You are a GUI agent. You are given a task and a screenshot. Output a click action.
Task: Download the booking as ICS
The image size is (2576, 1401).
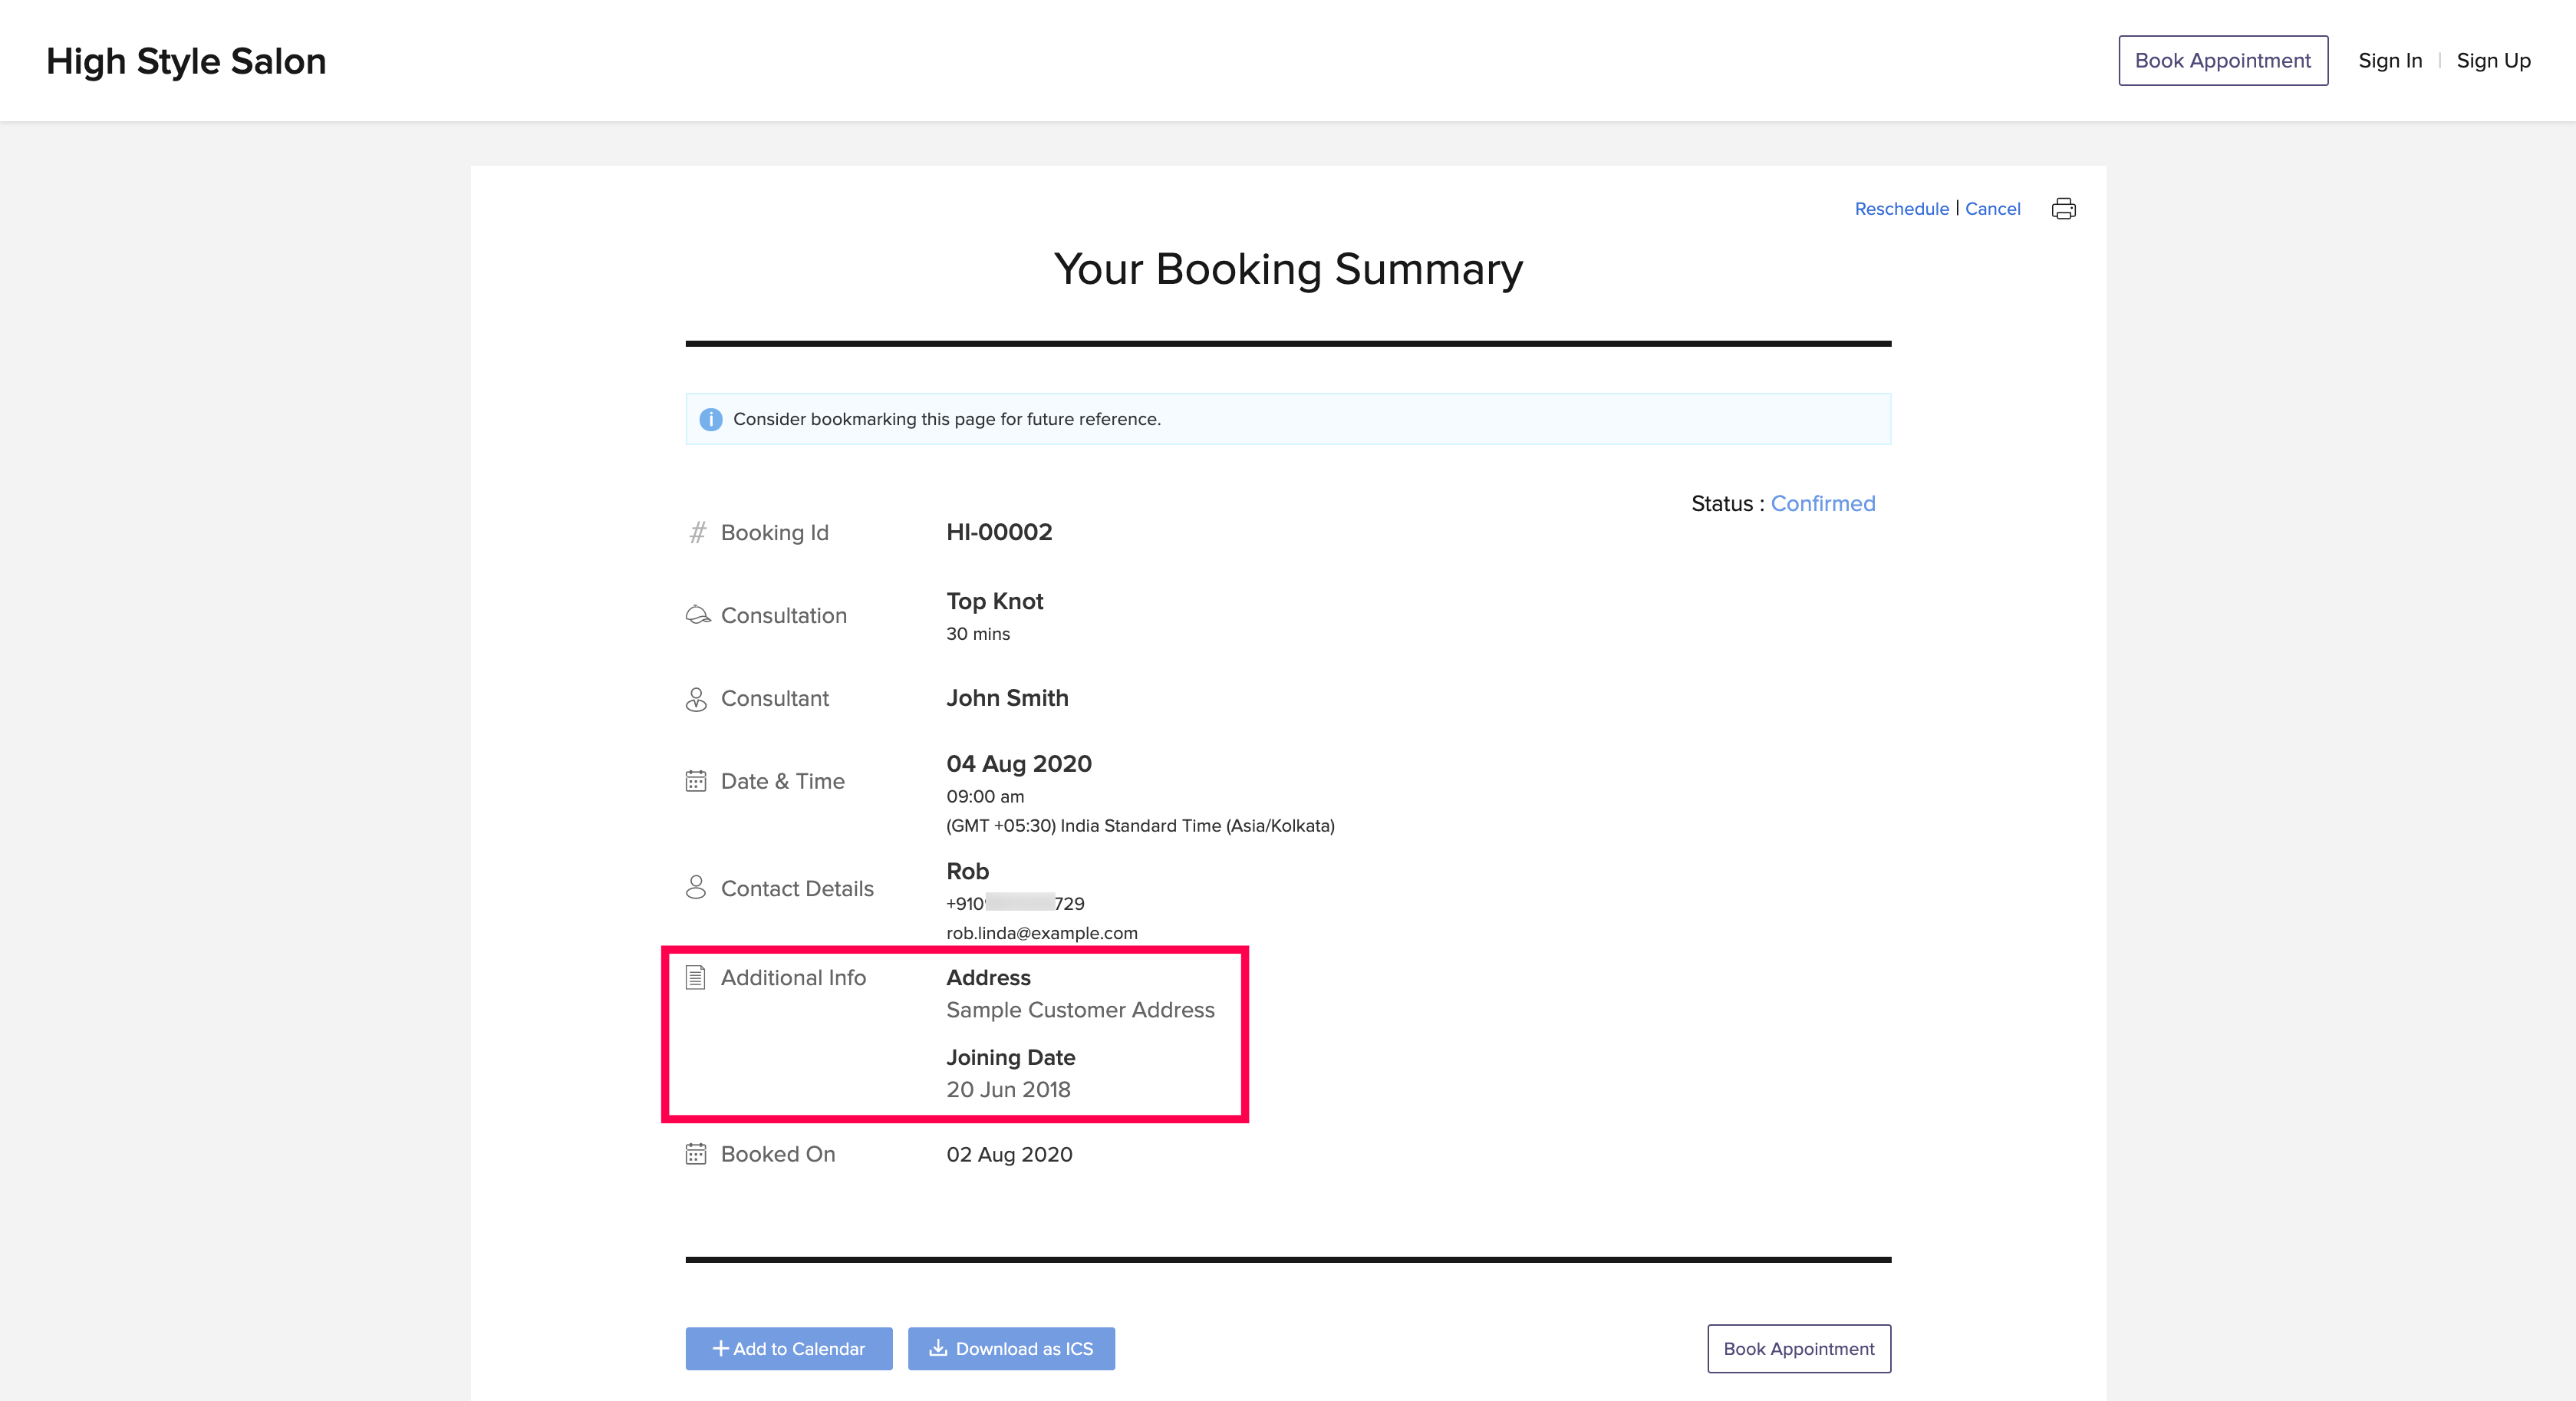[x=1011, y=1348]
